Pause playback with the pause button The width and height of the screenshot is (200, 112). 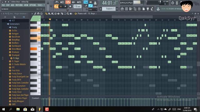(x=61, y=6)
